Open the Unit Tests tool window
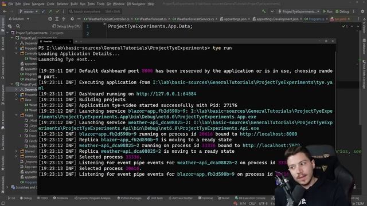 click(x=155, y=198)
